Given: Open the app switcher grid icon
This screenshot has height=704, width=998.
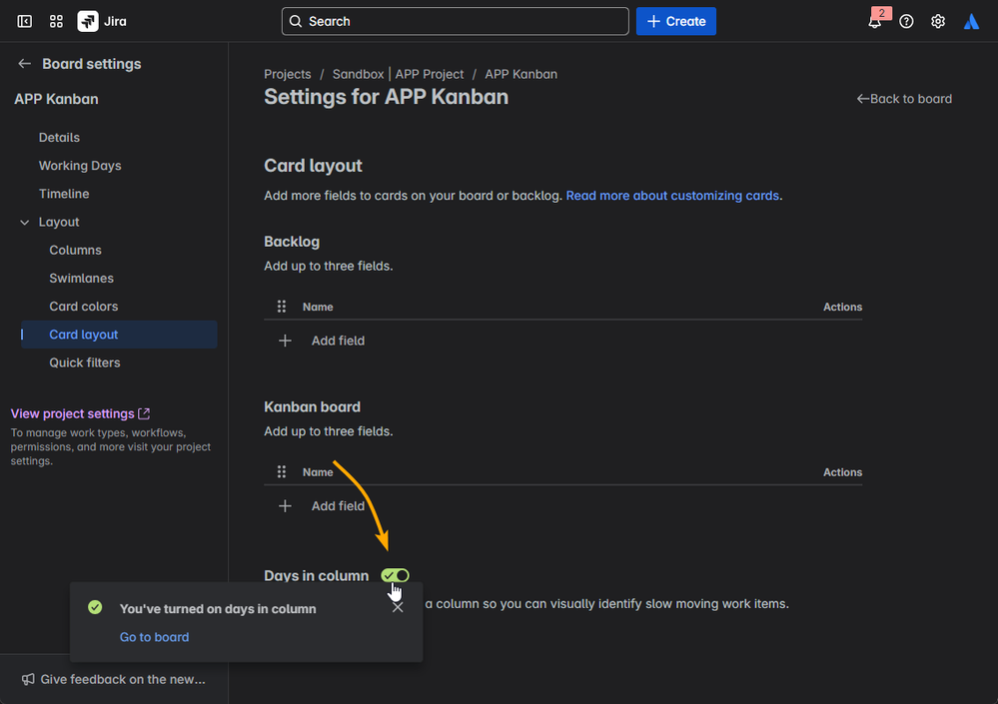Looking at the screenshot, I should tap(56, 21).
